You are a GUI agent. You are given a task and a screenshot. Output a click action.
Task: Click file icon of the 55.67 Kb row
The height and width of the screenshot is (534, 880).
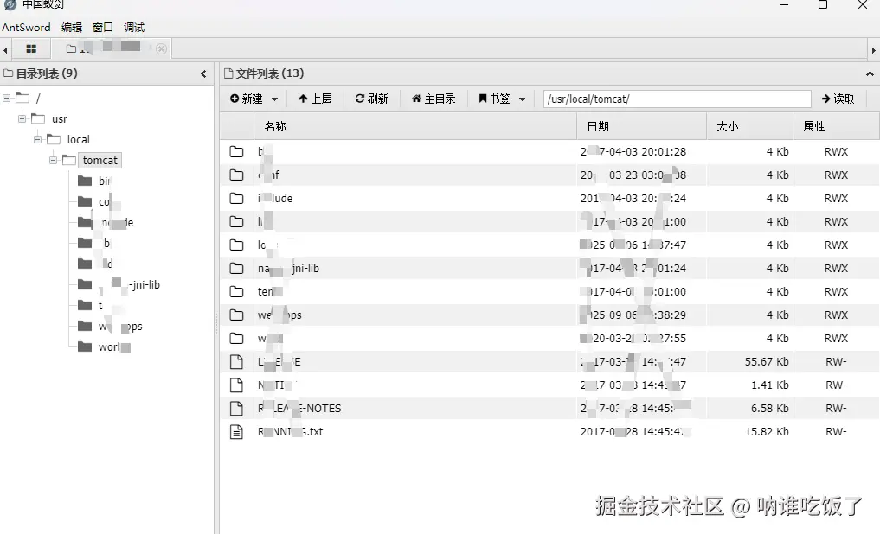click(x=237, y=362)
